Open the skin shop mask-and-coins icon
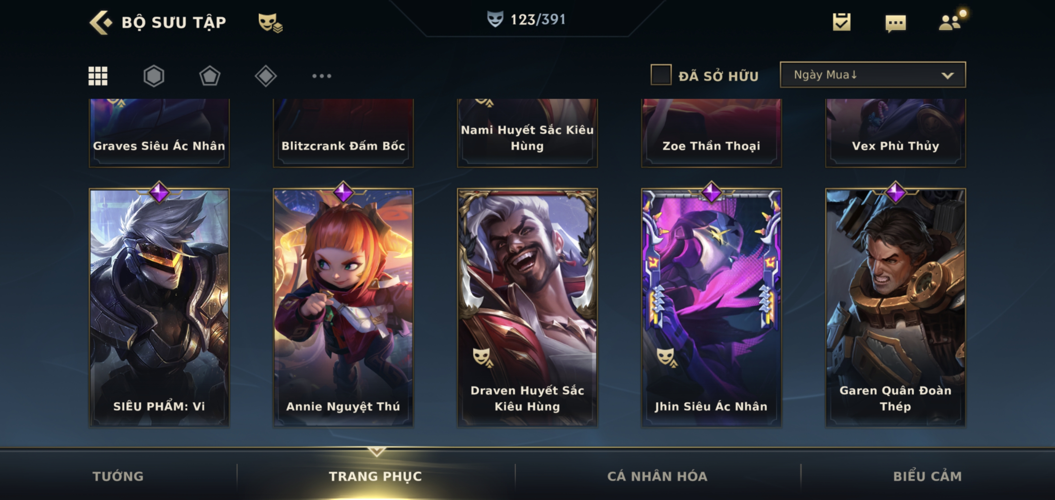The image size is (1055, 500). 270,23
